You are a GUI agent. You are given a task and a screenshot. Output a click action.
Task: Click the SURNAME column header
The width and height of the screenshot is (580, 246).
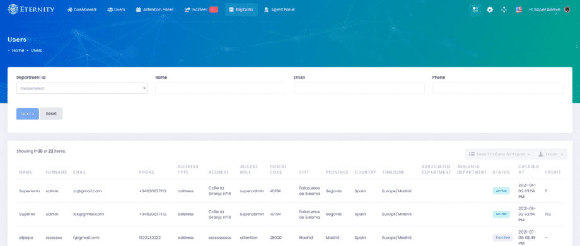pos(56,172)
